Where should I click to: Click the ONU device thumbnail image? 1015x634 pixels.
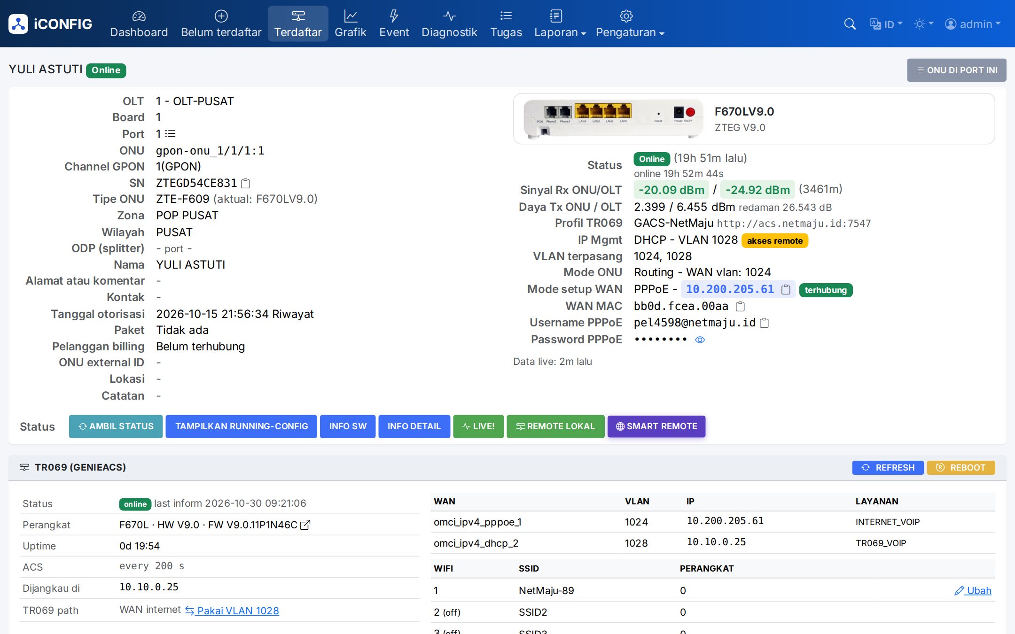613,119
